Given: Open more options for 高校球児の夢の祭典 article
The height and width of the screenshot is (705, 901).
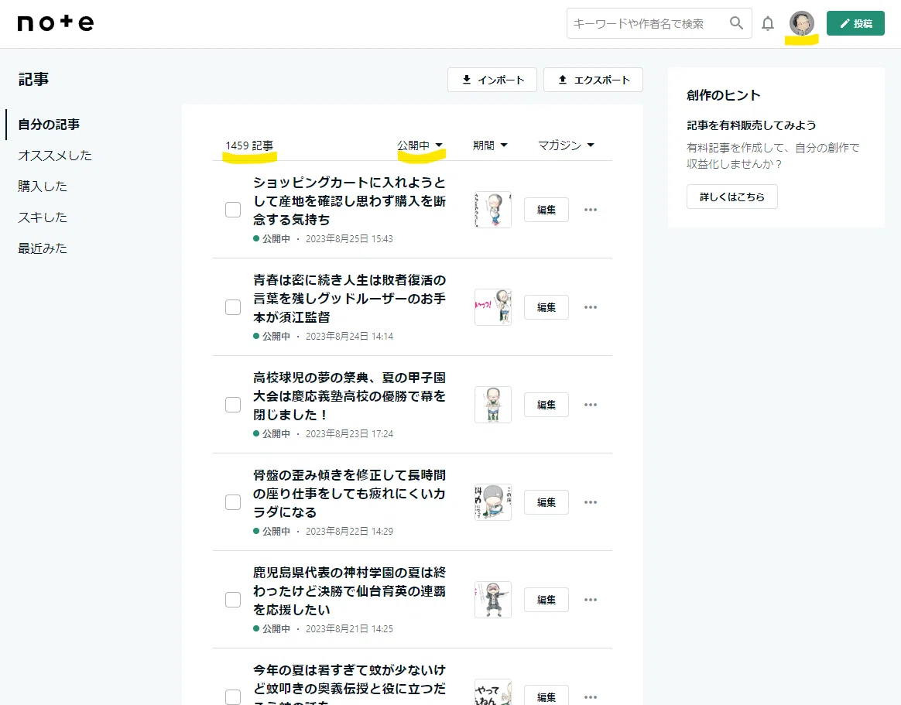Looking at the screenshot, I should pyautogui.click(x=591, y=405).
